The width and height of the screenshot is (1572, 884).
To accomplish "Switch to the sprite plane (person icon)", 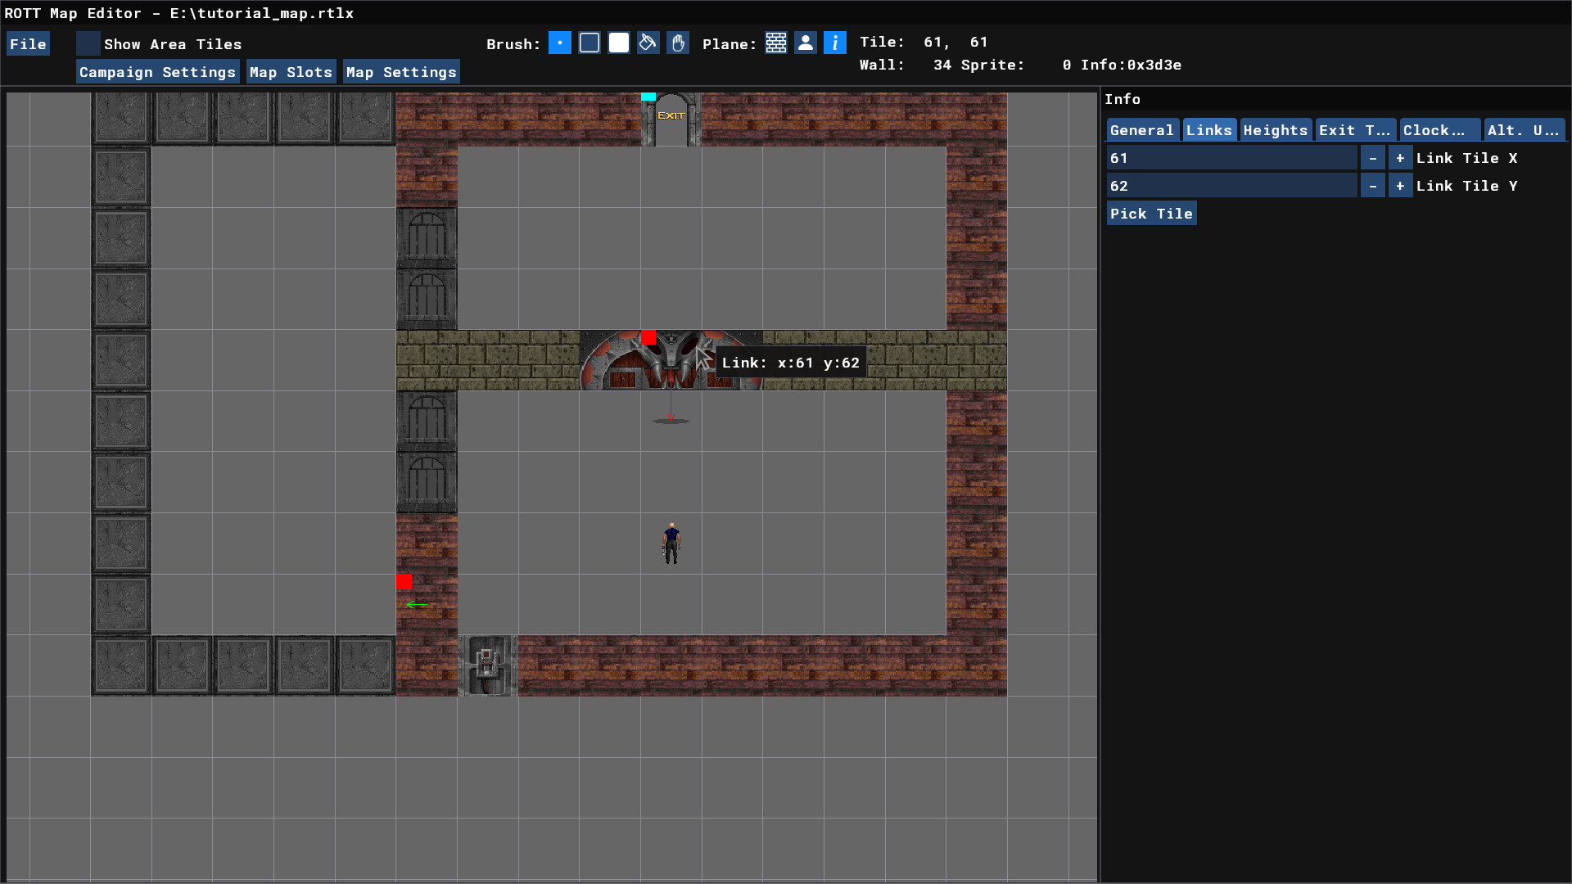I will [806, 43].
